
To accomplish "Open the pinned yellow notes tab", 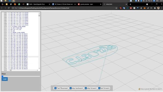I will tap(7, 4).
